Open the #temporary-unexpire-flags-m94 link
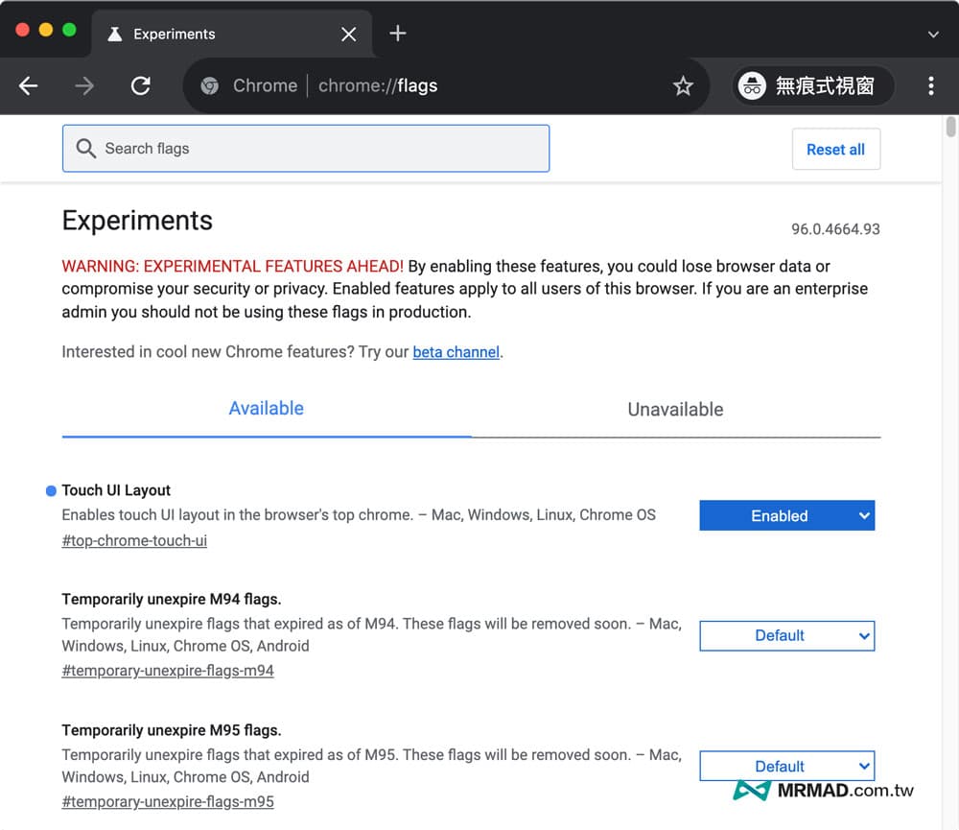The width and height of the screenshot is (959, 830). tap(168, 671)
